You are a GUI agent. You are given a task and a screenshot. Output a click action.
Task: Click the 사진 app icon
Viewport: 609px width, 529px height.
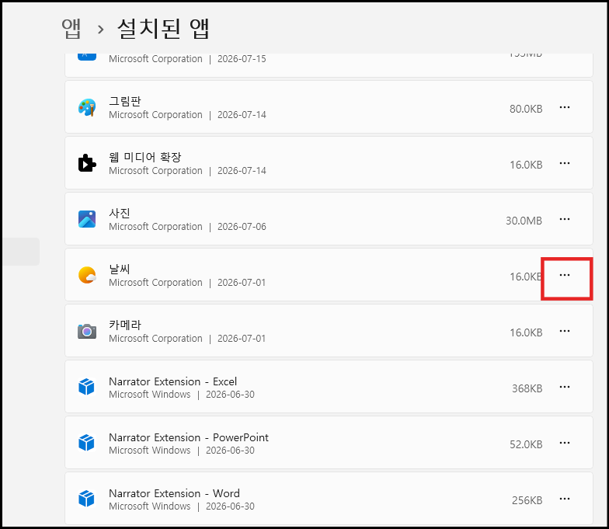(87, 219)
